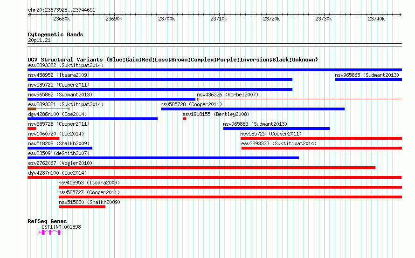The width and height of the screenshot is (415, 258).
Task: Click the DGV Structural Variants track title
Action: (x=173, y=60)
